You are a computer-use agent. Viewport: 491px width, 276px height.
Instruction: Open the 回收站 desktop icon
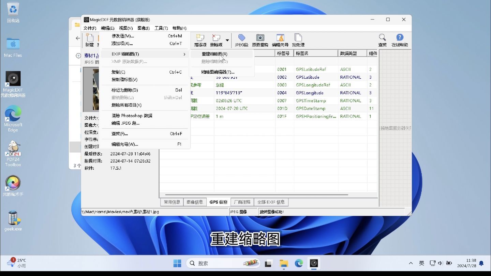click(x=13, y=13)
